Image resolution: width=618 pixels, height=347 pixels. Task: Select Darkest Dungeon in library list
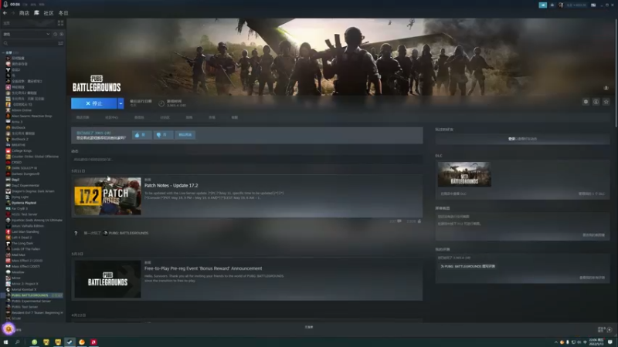pyautogui.click(x=25, y=174)
